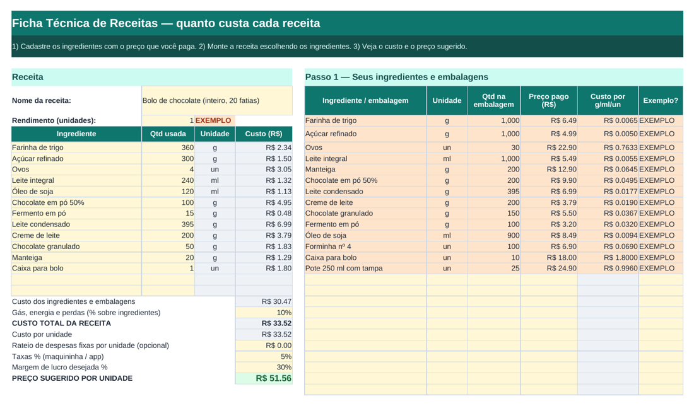Click the R$ 1.80 cost of Caixa para bolo

tap(264, 269)
